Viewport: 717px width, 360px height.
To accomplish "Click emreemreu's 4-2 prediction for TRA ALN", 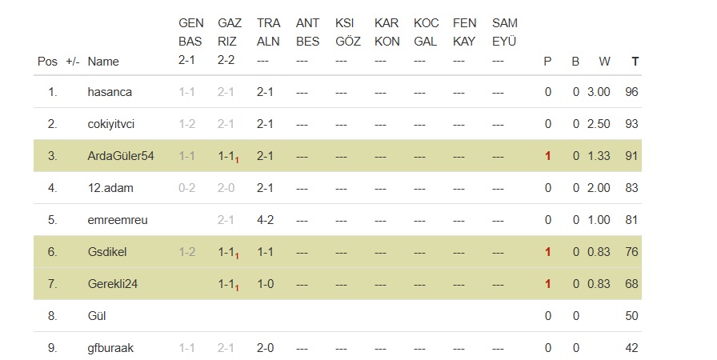I will [266, 220].
